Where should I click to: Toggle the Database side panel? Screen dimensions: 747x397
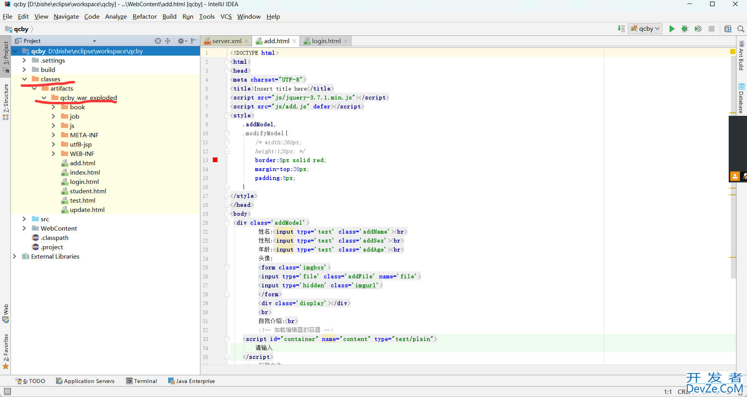click(742, 98)
